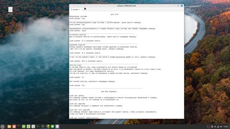The image size is (230, 129).
Task: Click the "sudo pacman -Sc" line
Action: (77, 77)
